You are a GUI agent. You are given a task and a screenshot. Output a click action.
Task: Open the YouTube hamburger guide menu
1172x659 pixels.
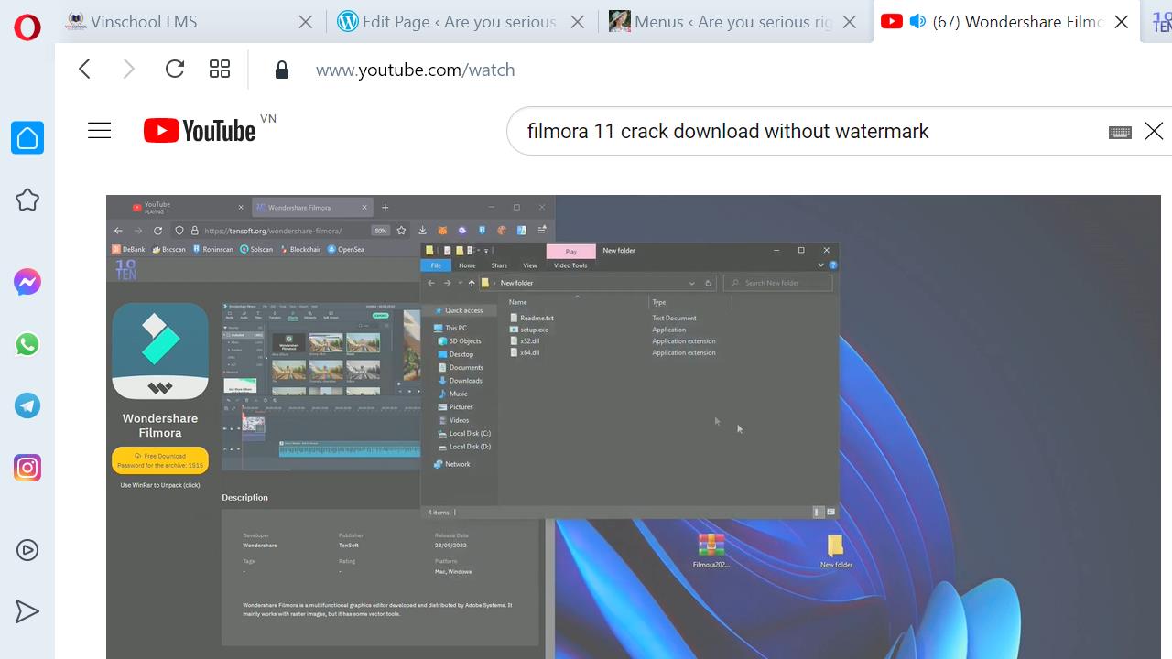pyautogui.click(x=99, y=131)
